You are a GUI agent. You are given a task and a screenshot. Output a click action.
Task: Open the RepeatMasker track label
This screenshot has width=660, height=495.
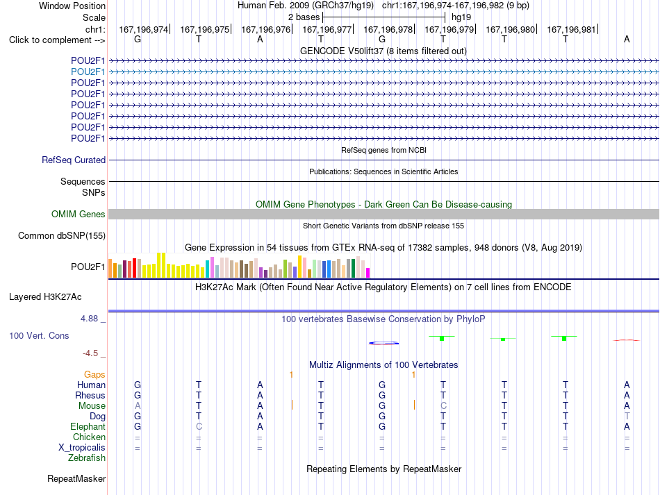[x=76, y=478]
